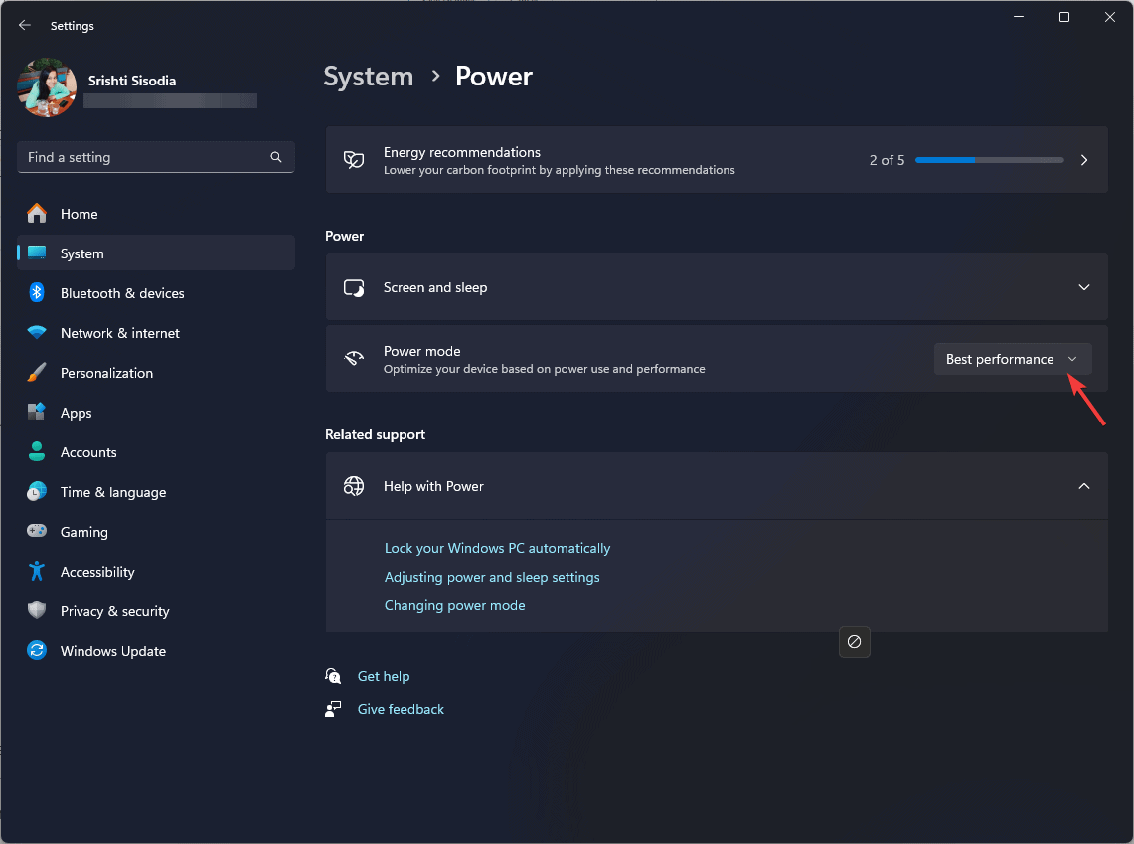Screen dimensions: 1134x844
Task: Click the back arrow in title bar
Action: click(25, 26)
